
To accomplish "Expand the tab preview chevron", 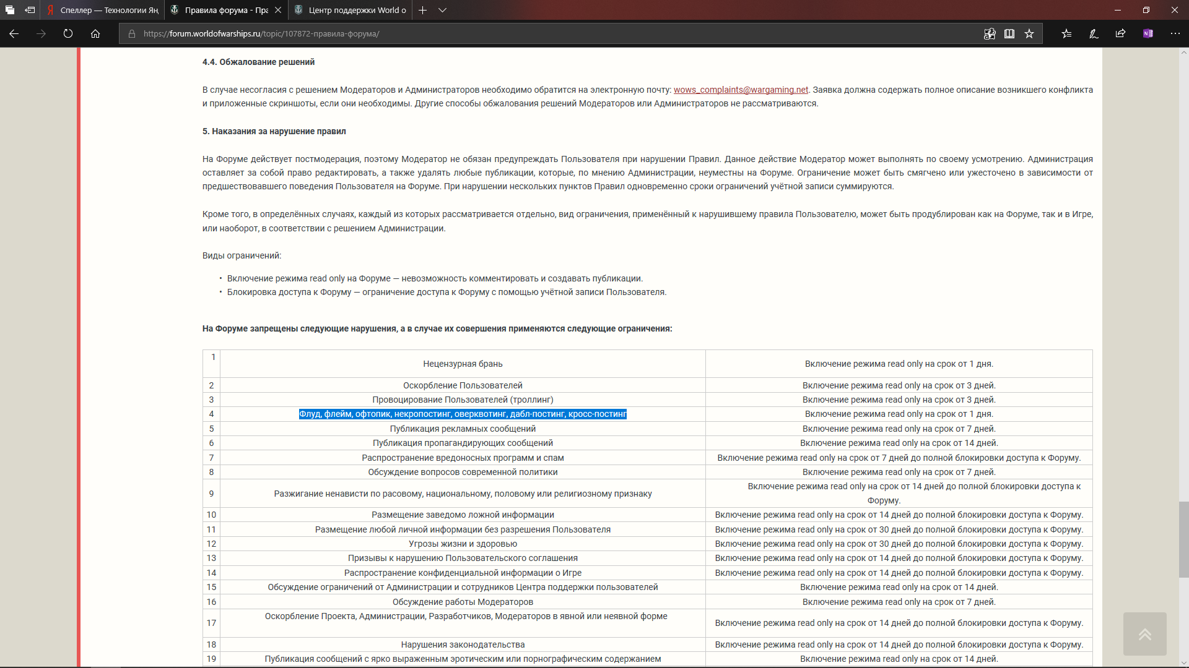I will tap(442, 10).
